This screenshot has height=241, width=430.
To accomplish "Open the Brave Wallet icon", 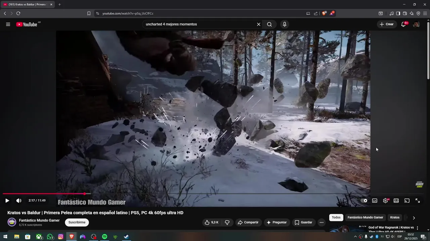I will coord(405,13).
